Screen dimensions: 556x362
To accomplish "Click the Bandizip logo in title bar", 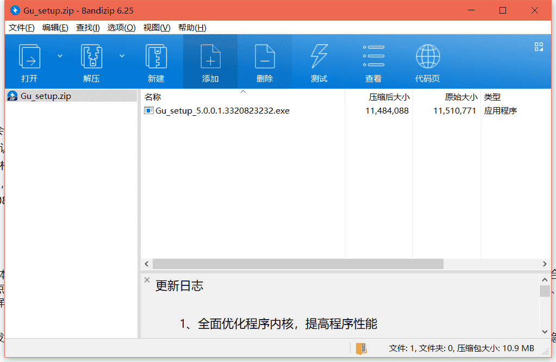I will tap(15, 11).
